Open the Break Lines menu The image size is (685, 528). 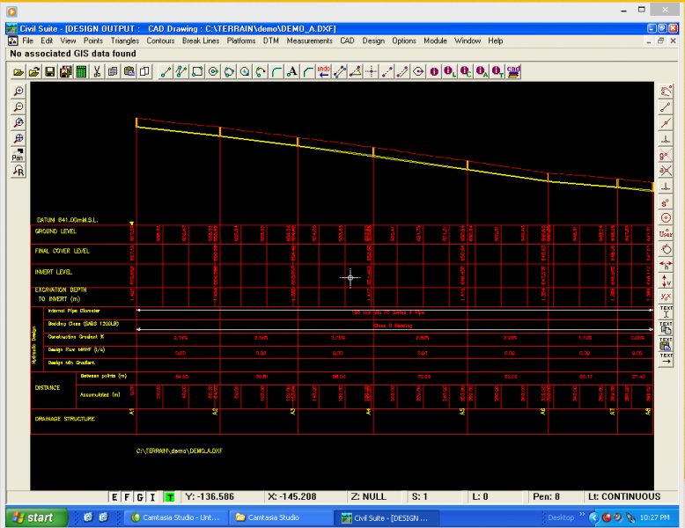tap(201, 40)
